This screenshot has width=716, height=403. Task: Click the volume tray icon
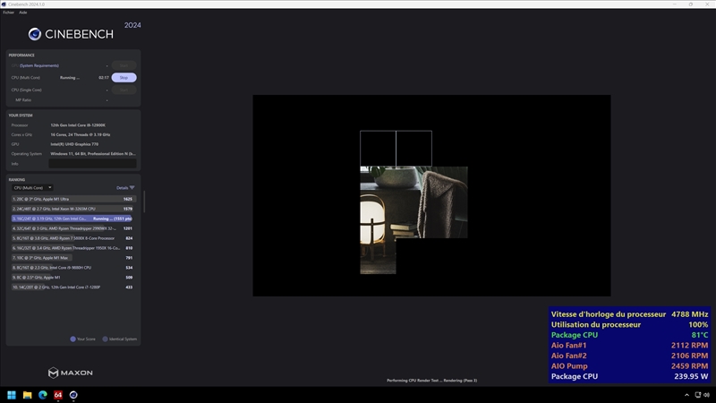coord(707,395)
